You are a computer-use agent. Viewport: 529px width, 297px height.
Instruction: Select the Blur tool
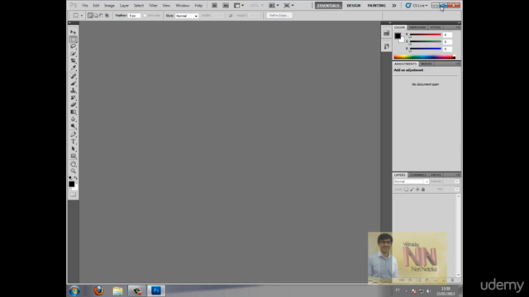(x=74, y=119)
